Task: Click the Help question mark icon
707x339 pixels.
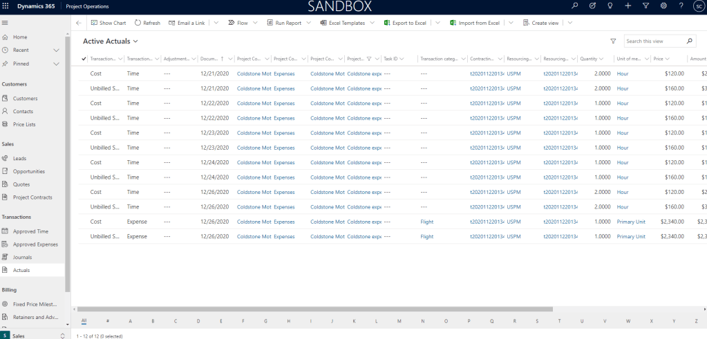Action: pos(681,6)
